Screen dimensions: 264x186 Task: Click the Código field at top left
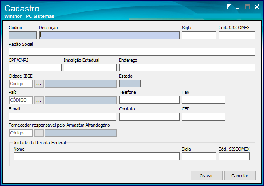23,35
